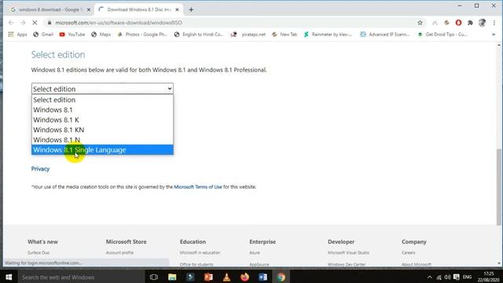The width and height of the screenshot is (503, 283).
Task: Open the Chrome three-dot menu
Action: (x=494, y=23)
